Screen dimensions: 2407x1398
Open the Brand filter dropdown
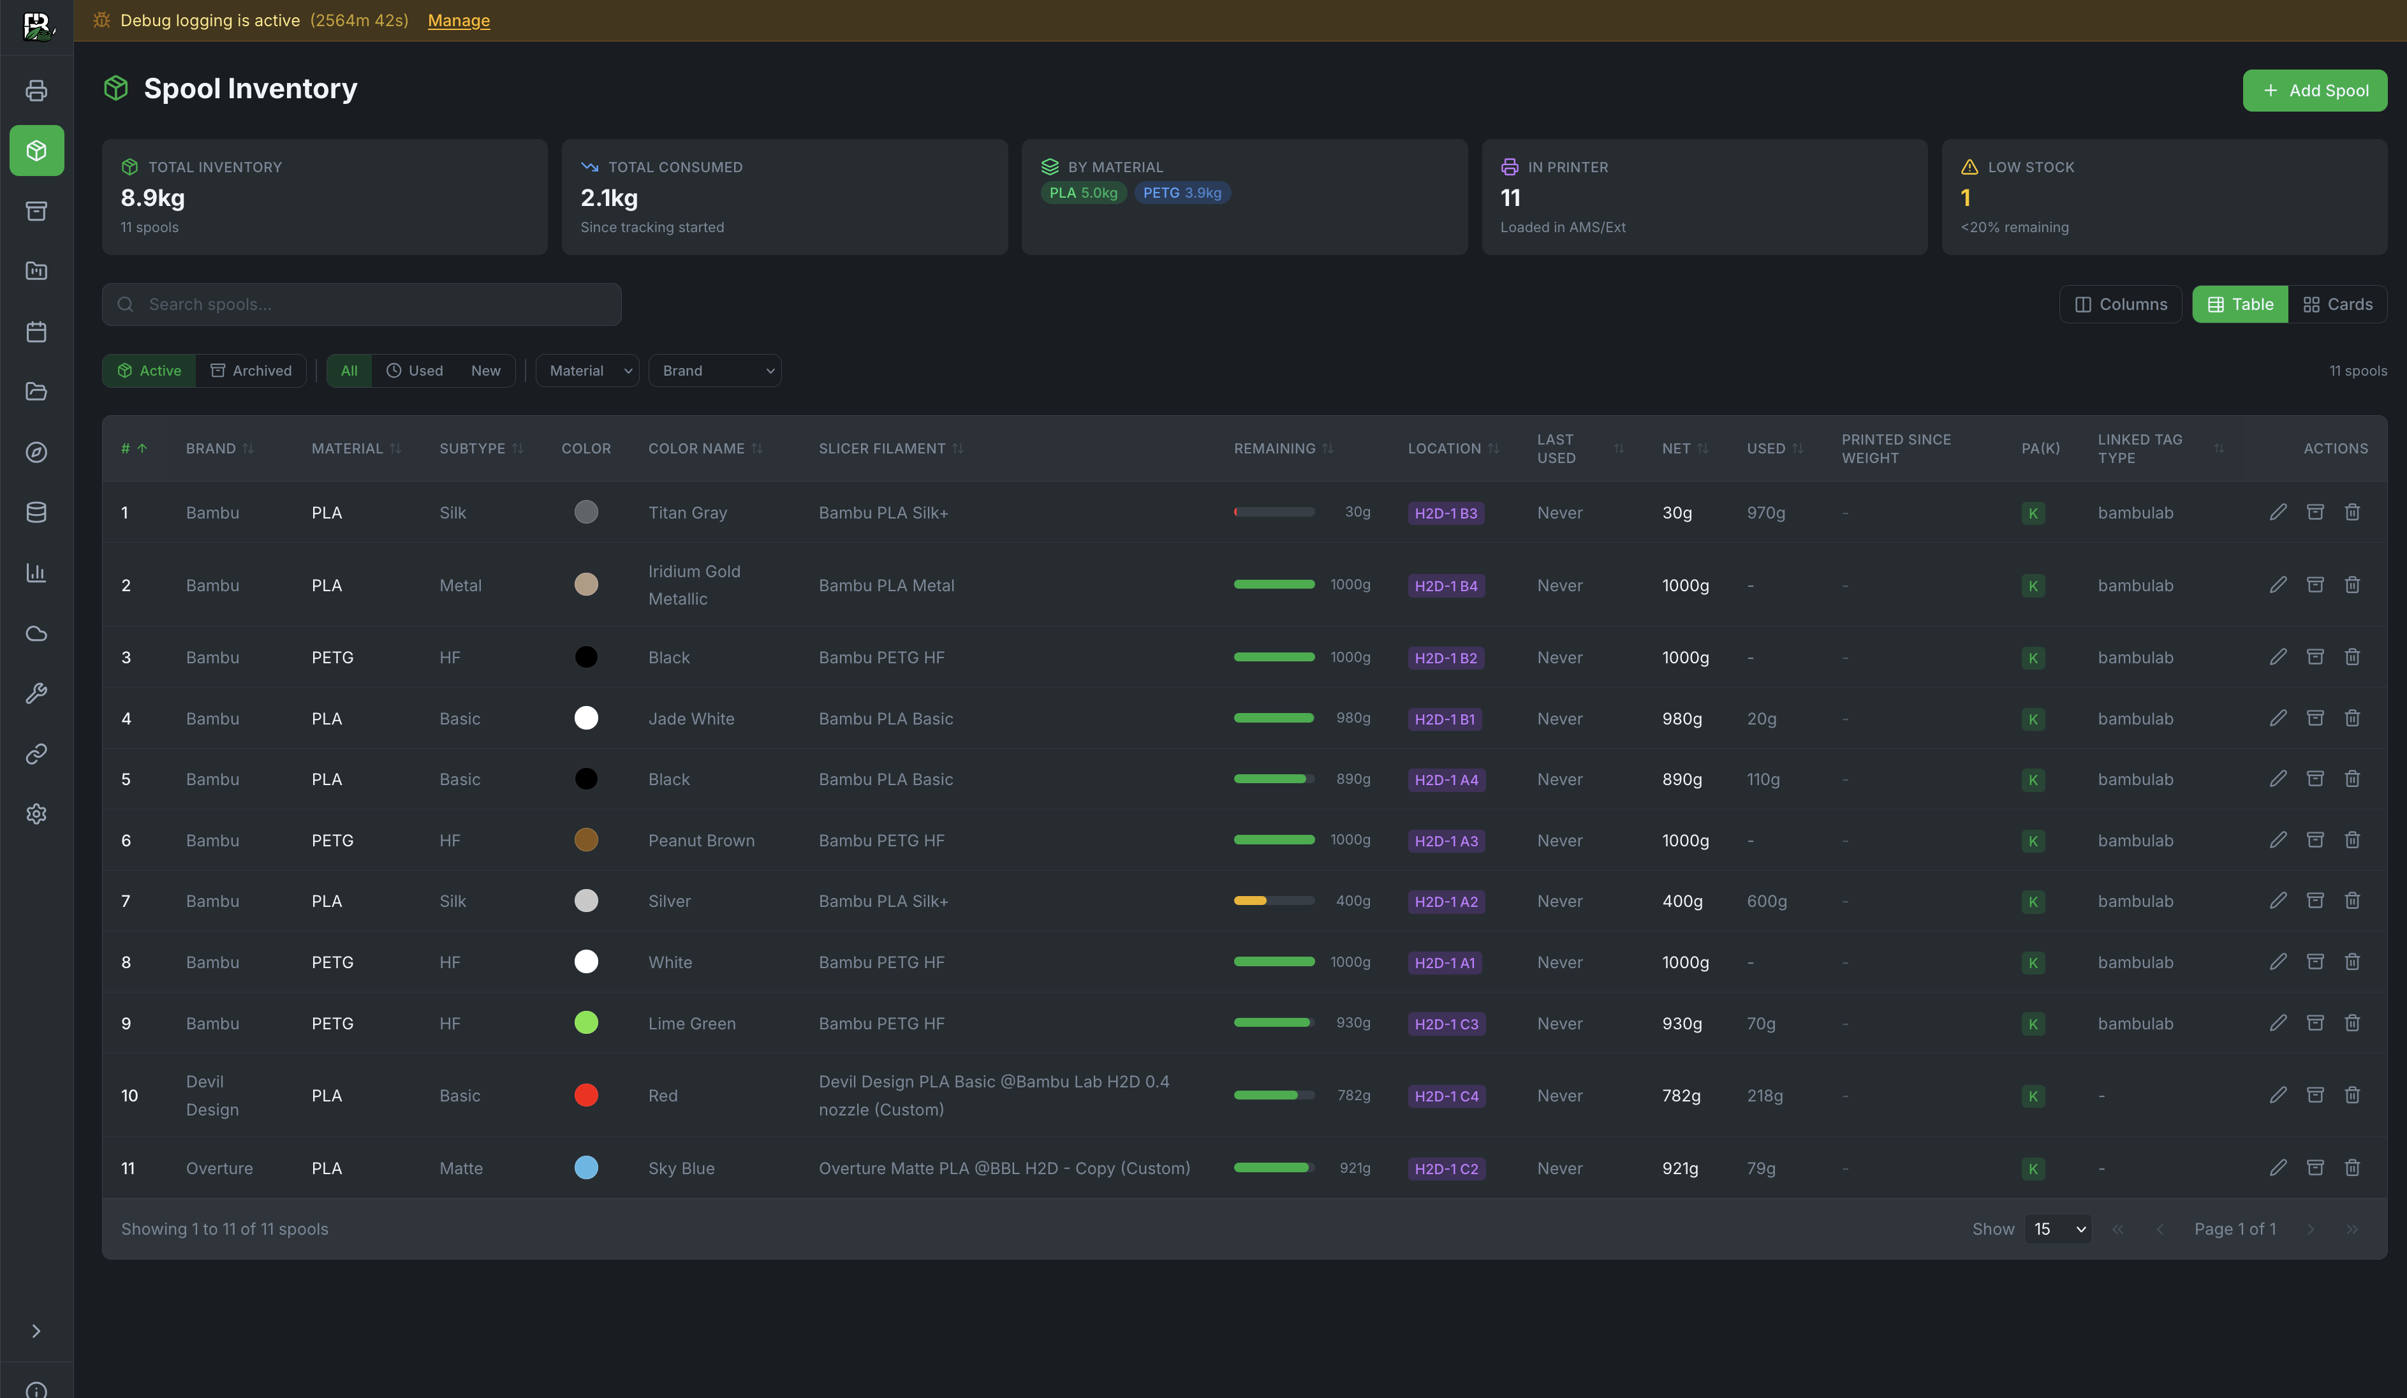click(x=714, y=371)
